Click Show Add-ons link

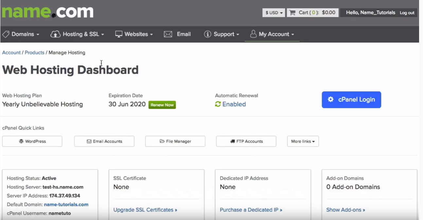346,210
